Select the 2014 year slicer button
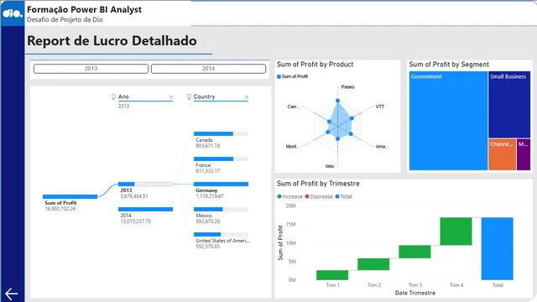Screen dimensions: 537x302 coord(208,69)
